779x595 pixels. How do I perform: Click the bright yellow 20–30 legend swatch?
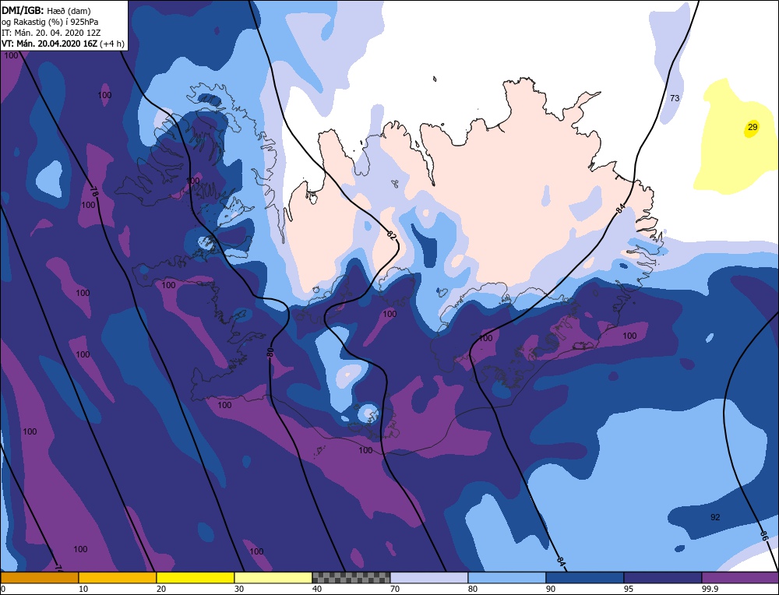pos(196,578)
